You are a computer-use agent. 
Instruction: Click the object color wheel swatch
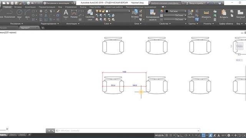161,11
